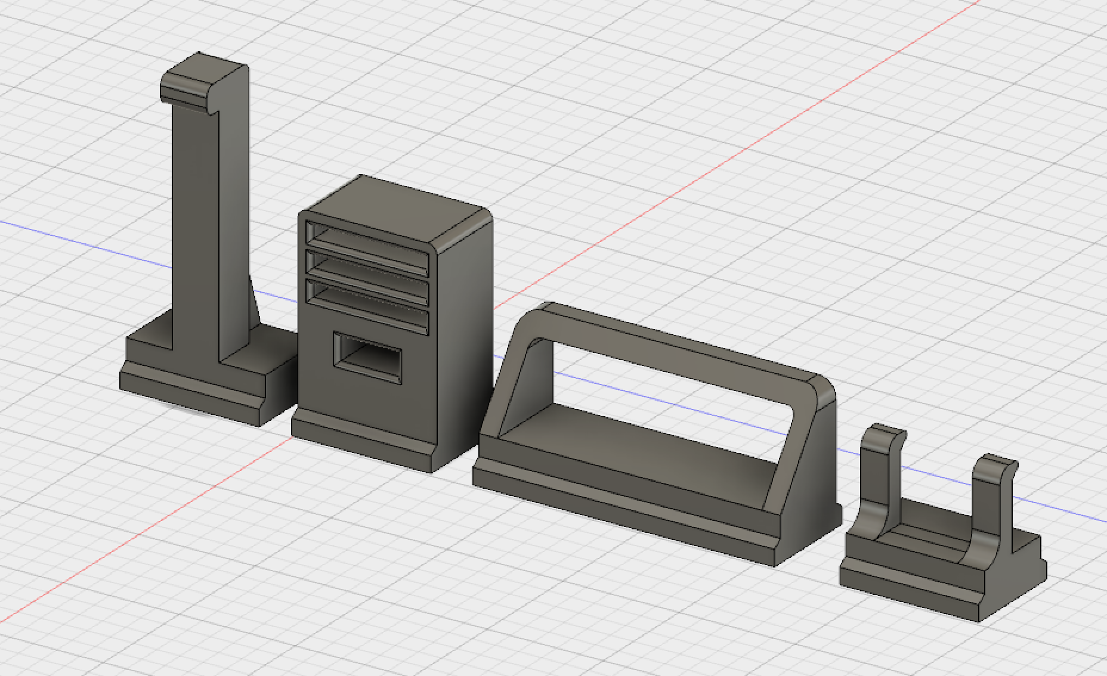Click the top slot of the cabinet model
This screenshot has width=1107, height=676.
click(367, 247)
